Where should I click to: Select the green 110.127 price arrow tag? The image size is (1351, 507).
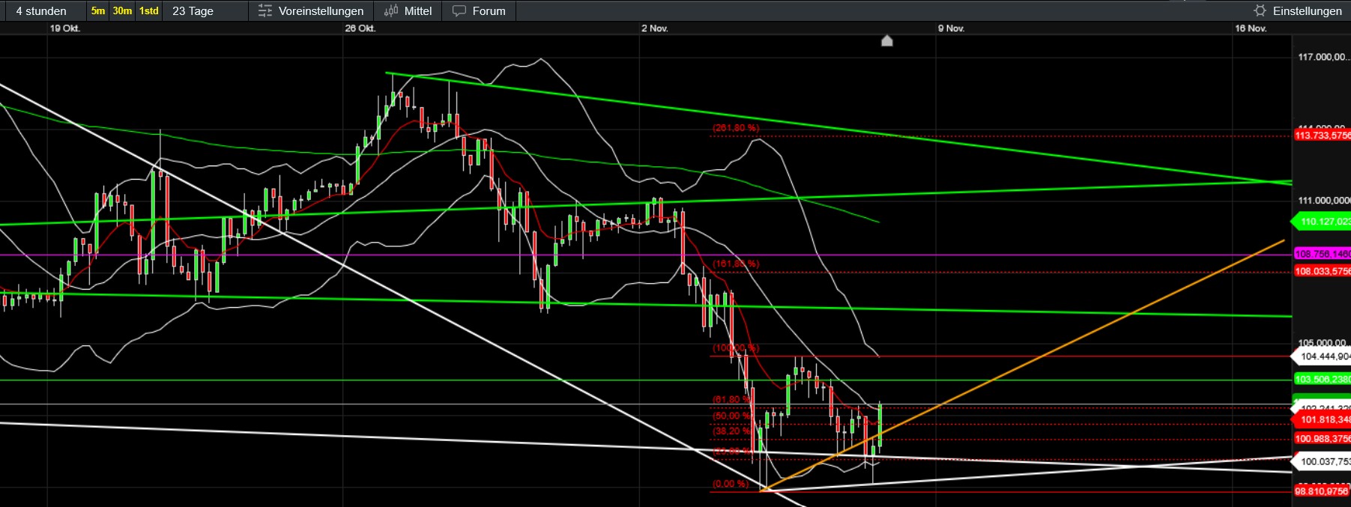click(x=1323, y=222)
